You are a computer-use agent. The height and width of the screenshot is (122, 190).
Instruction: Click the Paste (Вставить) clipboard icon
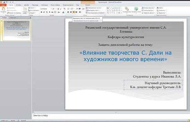(x=3, y=9)
